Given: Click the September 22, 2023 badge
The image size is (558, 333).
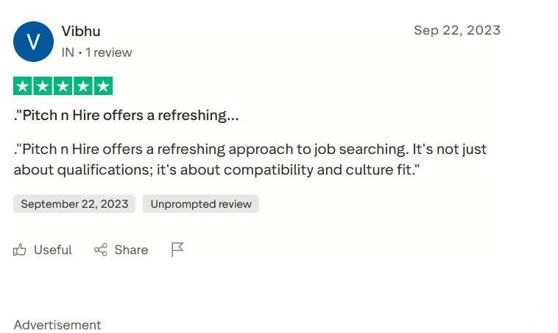Looking at the screenshot, I should (74, 204).
